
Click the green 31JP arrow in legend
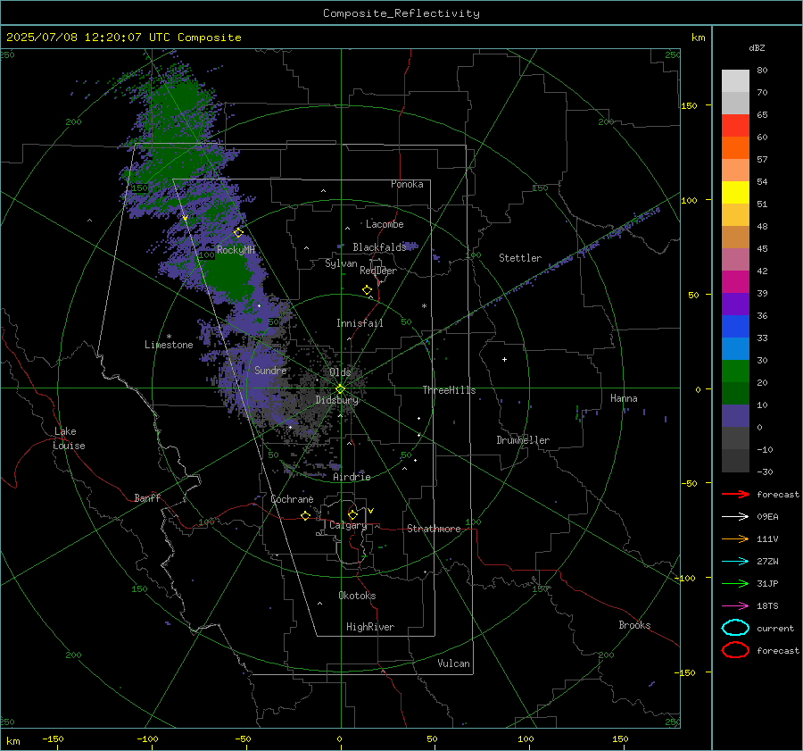point(735,583)
